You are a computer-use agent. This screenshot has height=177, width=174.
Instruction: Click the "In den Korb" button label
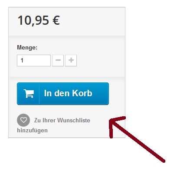(x=68, y=93)
